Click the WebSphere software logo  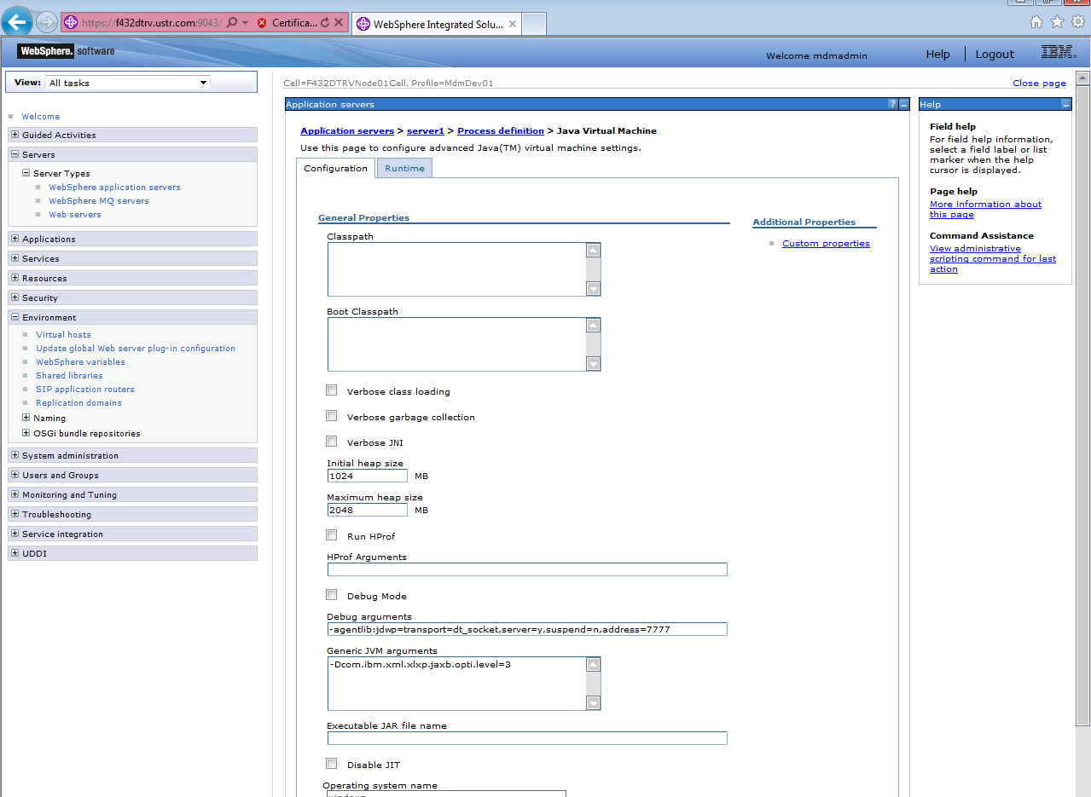pos(66,51)
